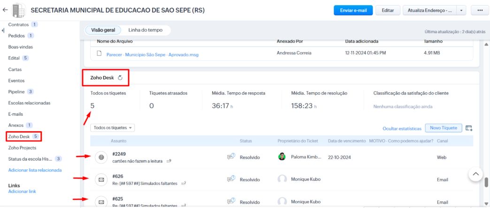Click the email envelope icon for ticket #625
This screenshot has height=208, width=490.
click(101, 202)
